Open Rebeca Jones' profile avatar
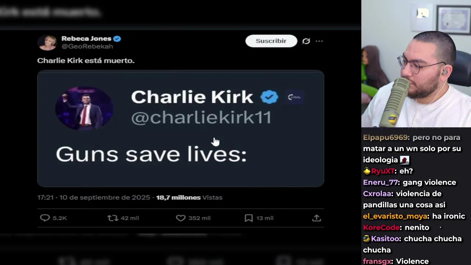471x265 pixels. 47,43
